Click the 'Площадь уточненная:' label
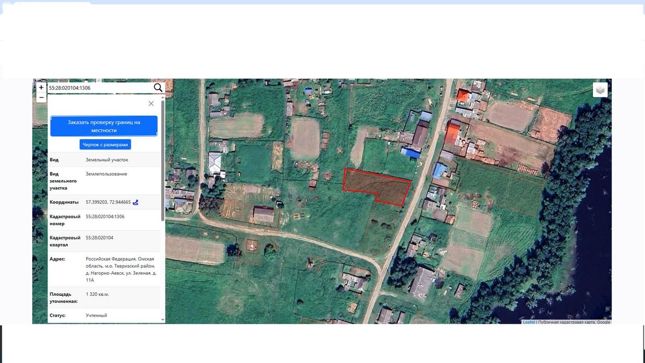This screenshot has height=363, width=645. (x=63, y=298)
